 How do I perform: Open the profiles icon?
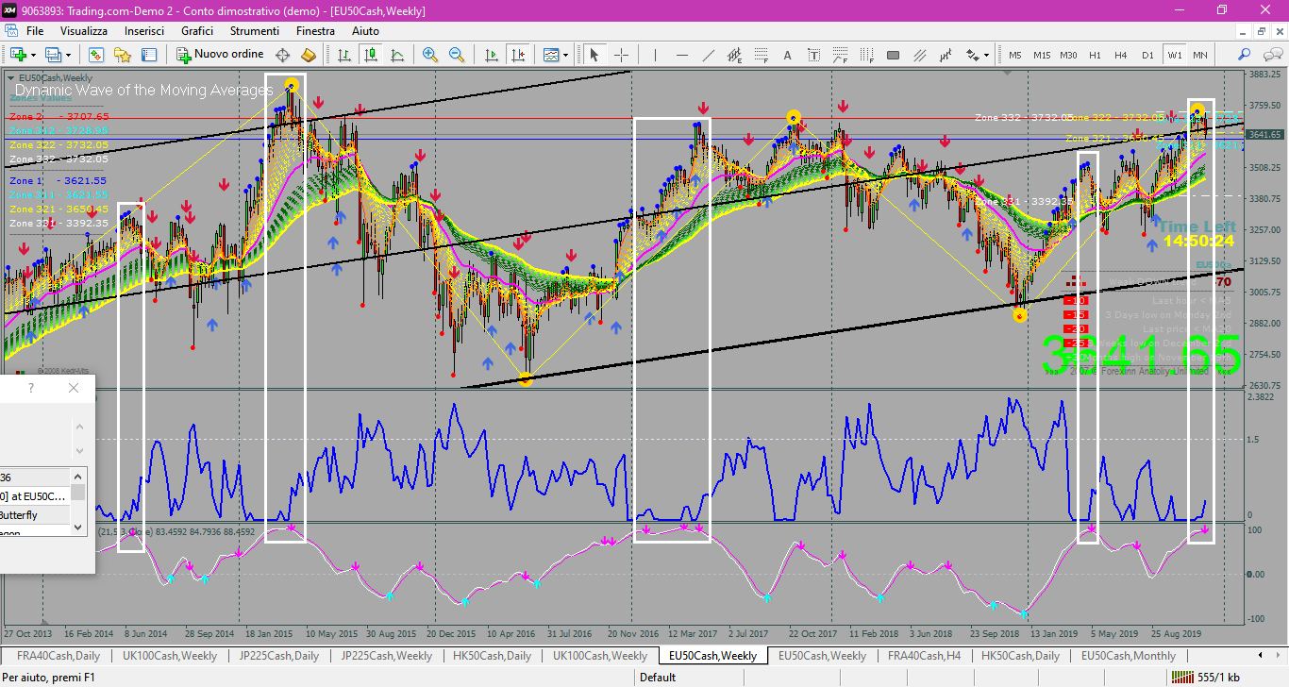pos(52,55)
